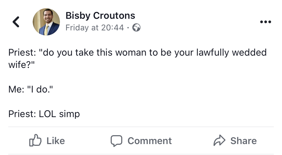
Task: Click the globe public audience icon
Action: 136,28
